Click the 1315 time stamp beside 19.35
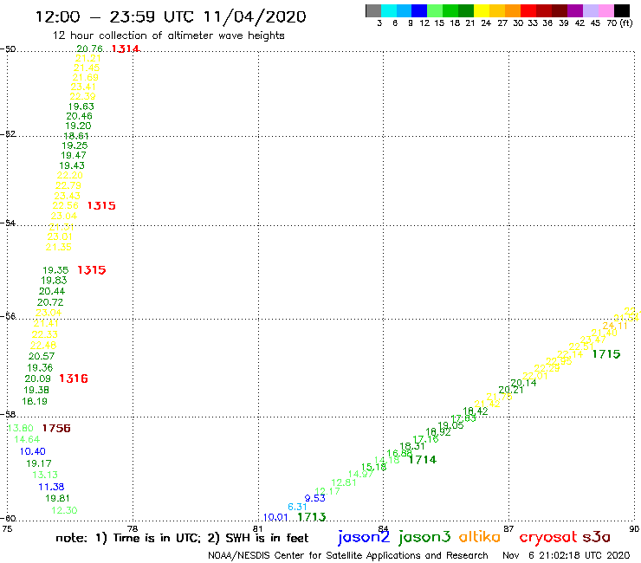This screenshot has height=563, width=641. click(x=92, y=270)
